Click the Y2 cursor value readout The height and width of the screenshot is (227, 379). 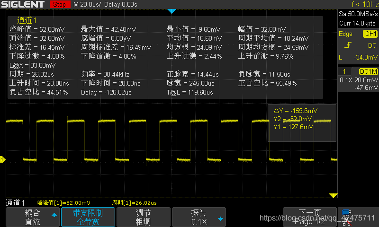pos(293,119)
